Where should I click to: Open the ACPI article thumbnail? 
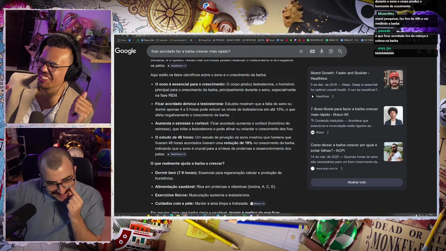(x=393, y=152)
